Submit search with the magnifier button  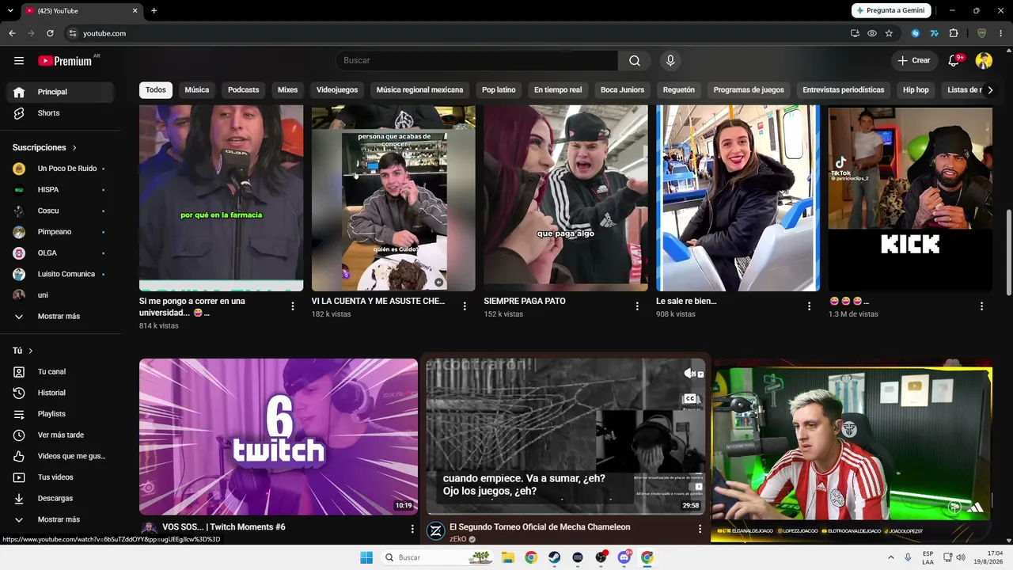[x=635, y=61]
